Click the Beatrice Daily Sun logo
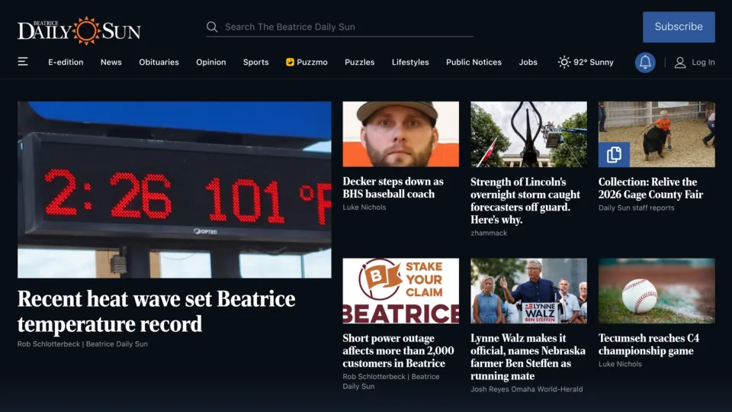The image size is (732, 412). pos(79,31)
